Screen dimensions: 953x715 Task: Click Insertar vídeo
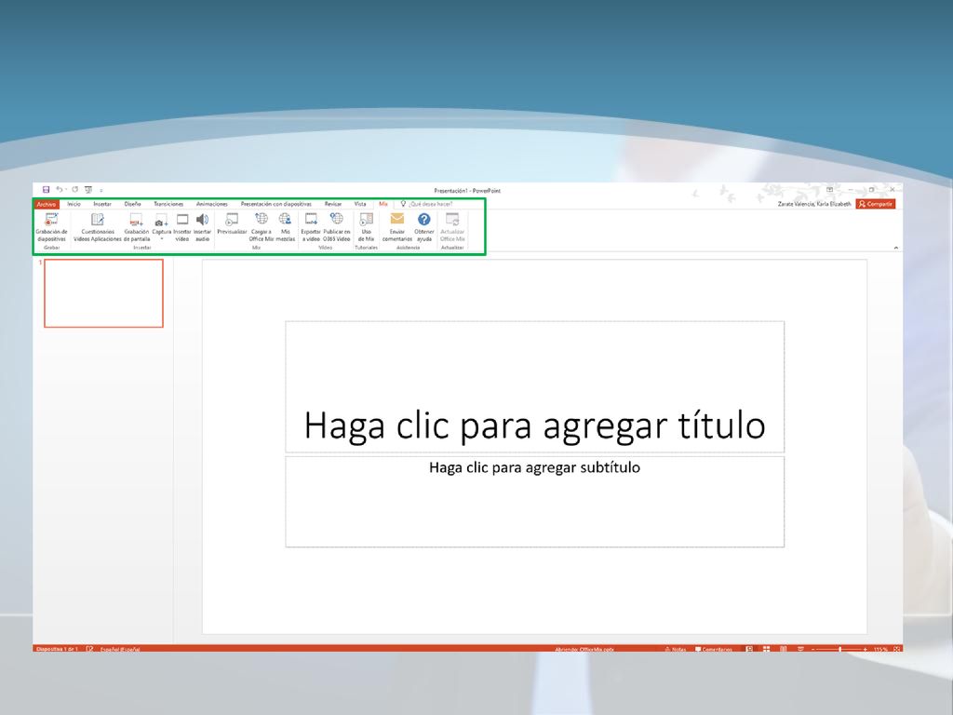point(182,227)
